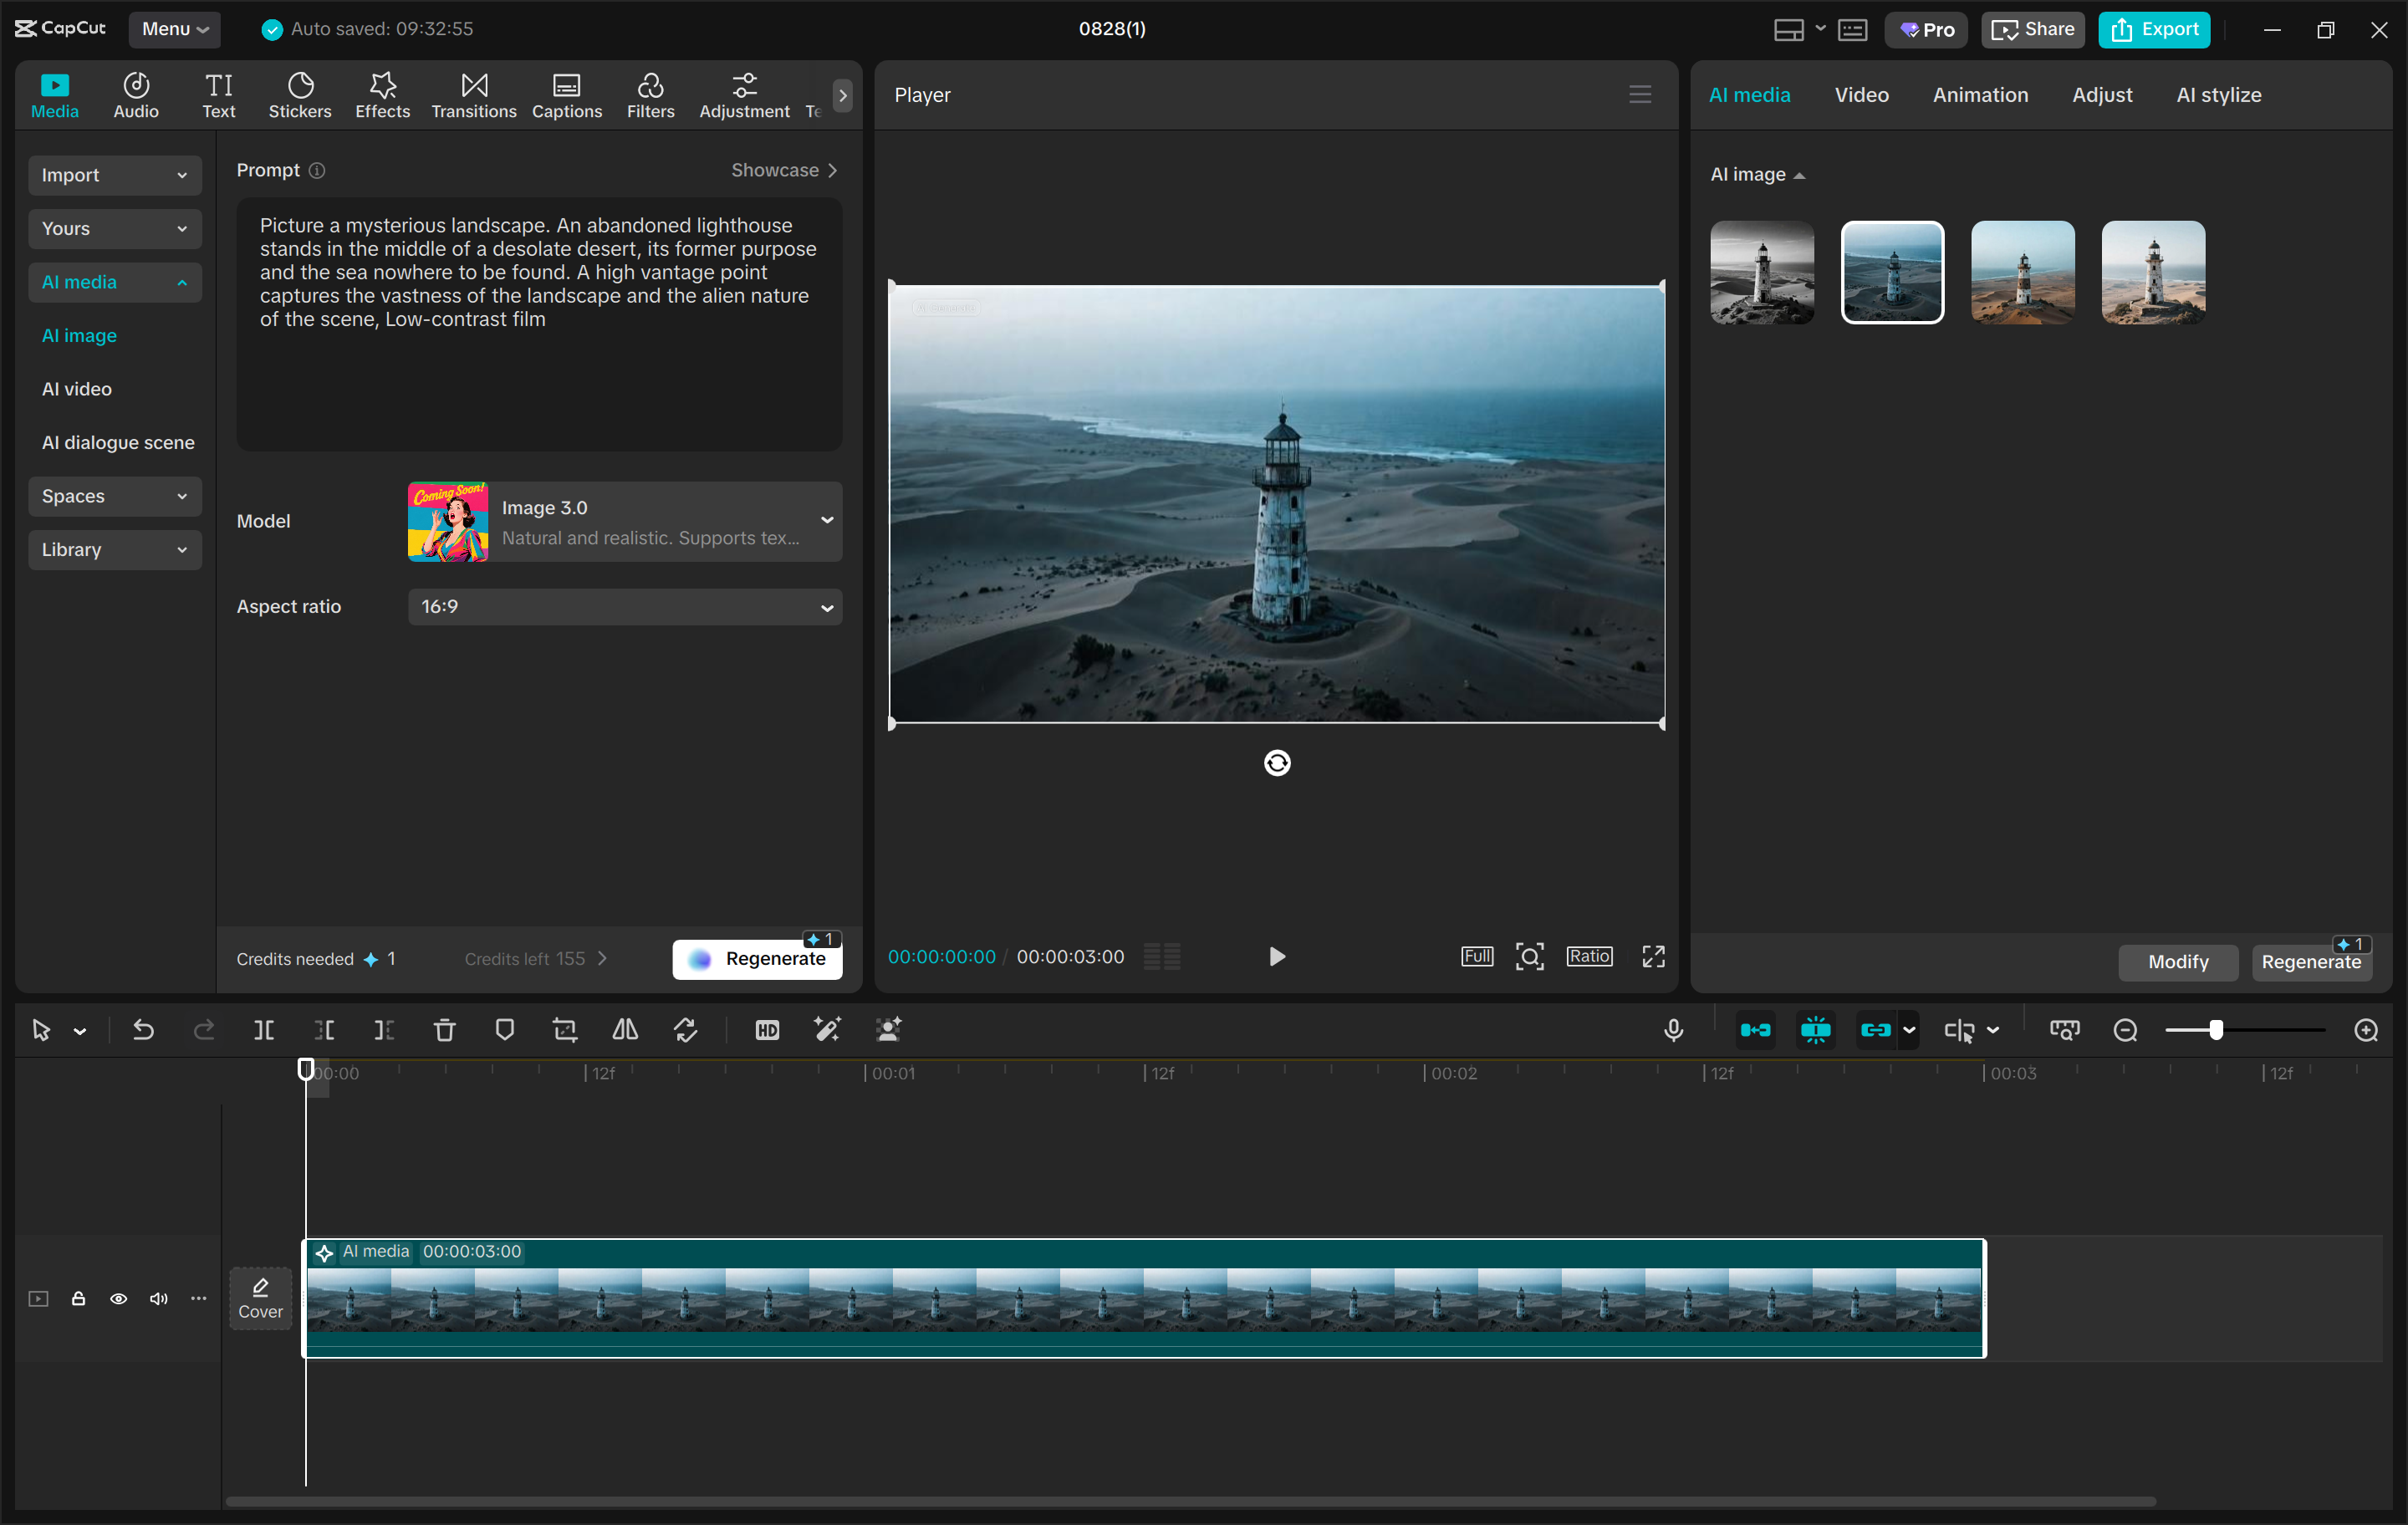2408x1525 pixels.
Task: Switch to the AI stylize tab
Action: click(x=2218, y=94)
